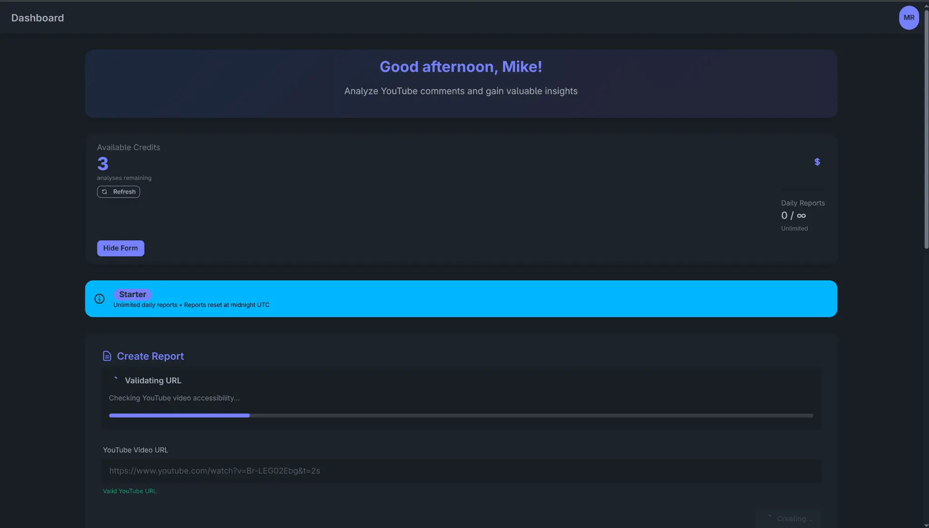The width and height of the screenshot is (929, 528).
Task: Click the Daily Reports label
Action: (x=803, y=203)
